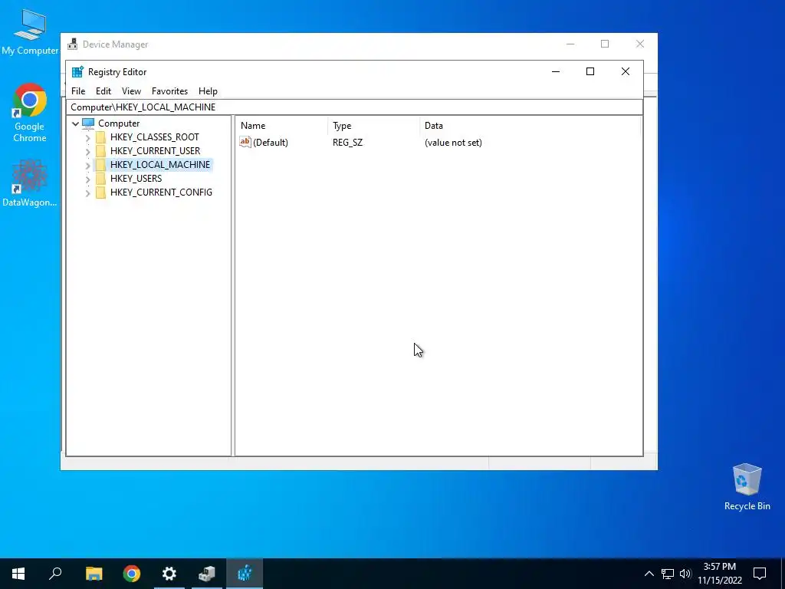Viewport: 785px width, 589px height.
Task: Select the (Default) value name
Action: coord(271,143)
